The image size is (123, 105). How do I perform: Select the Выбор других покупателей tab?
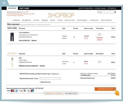coord(54,93)
